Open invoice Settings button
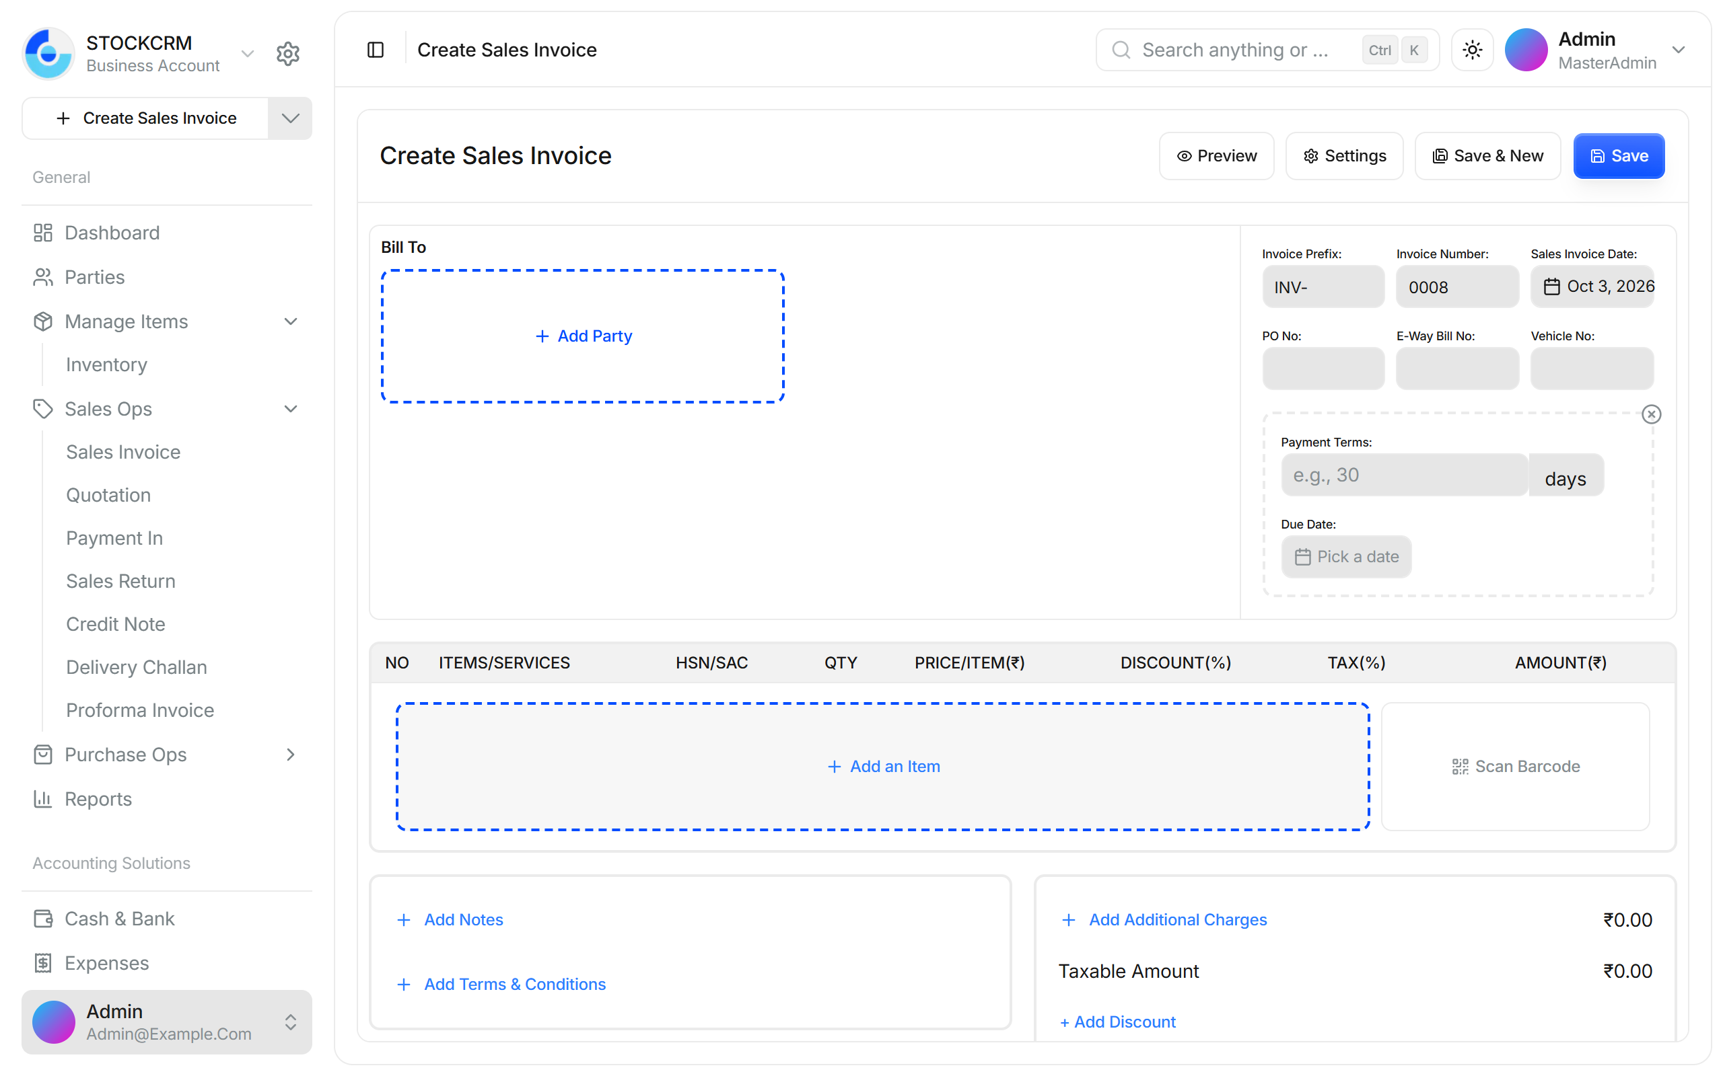This screenshot has height=1076, width=1723. 1344,156
